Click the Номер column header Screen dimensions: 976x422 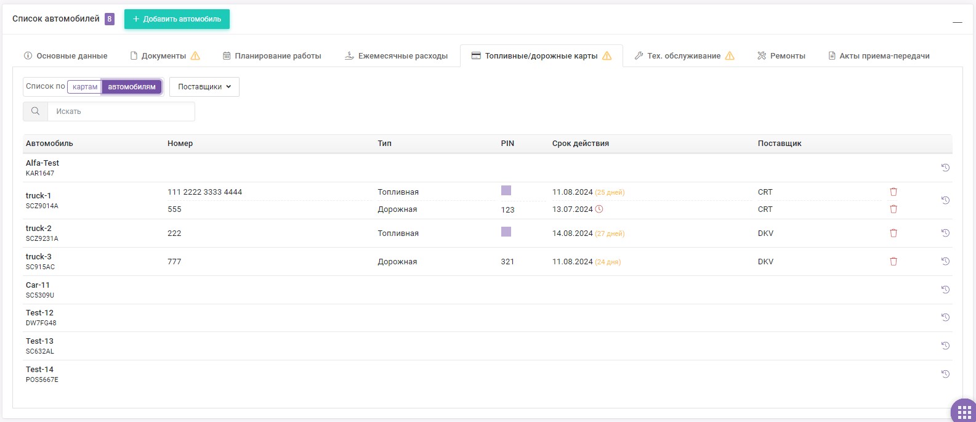point(180,144)
